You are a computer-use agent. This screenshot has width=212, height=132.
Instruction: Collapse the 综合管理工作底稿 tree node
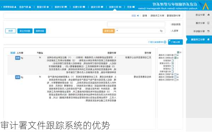178,58
